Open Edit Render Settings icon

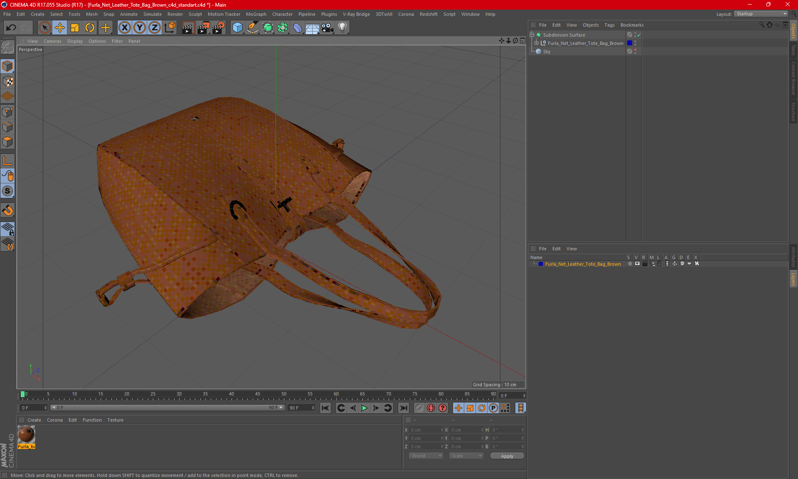pos(218,28)
